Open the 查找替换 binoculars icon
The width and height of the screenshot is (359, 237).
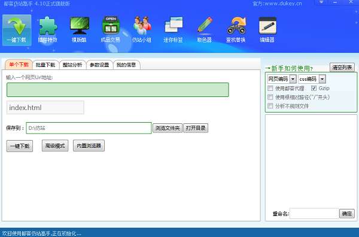tap(236, 31)
